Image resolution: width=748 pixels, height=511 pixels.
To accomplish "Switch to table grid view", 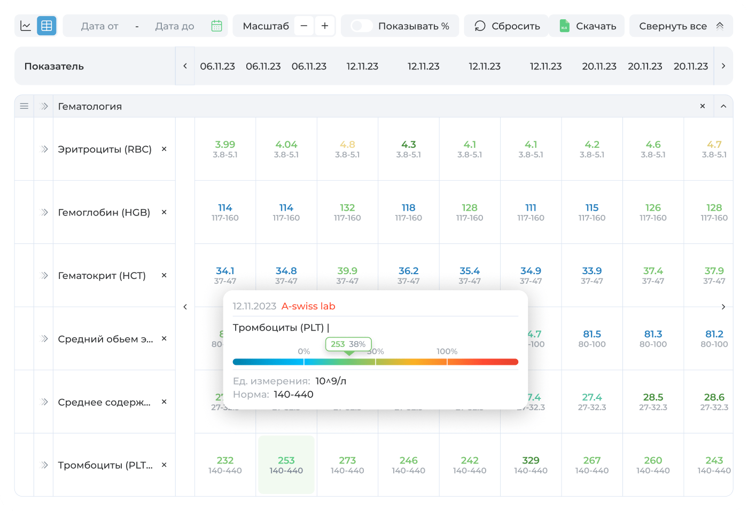I will (x=46, y=26).
